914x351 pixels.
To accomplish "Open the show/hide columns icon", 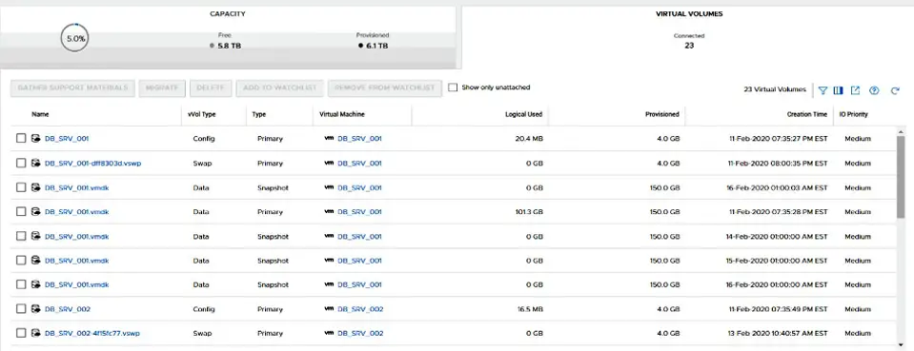I will [838, 90].
